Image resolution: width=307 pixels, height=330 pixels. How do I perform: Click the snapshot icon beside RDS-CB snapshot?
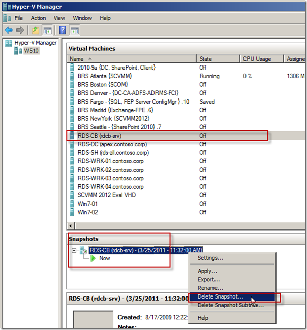click(84, 250)
